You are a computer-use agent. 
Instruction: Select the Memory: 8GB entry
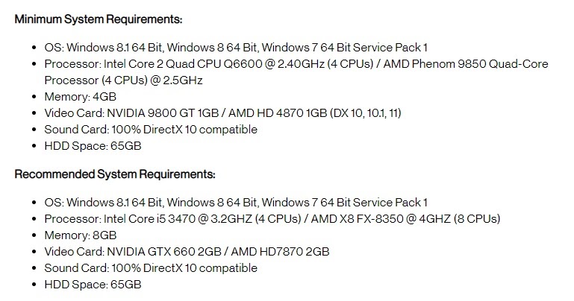80,235
